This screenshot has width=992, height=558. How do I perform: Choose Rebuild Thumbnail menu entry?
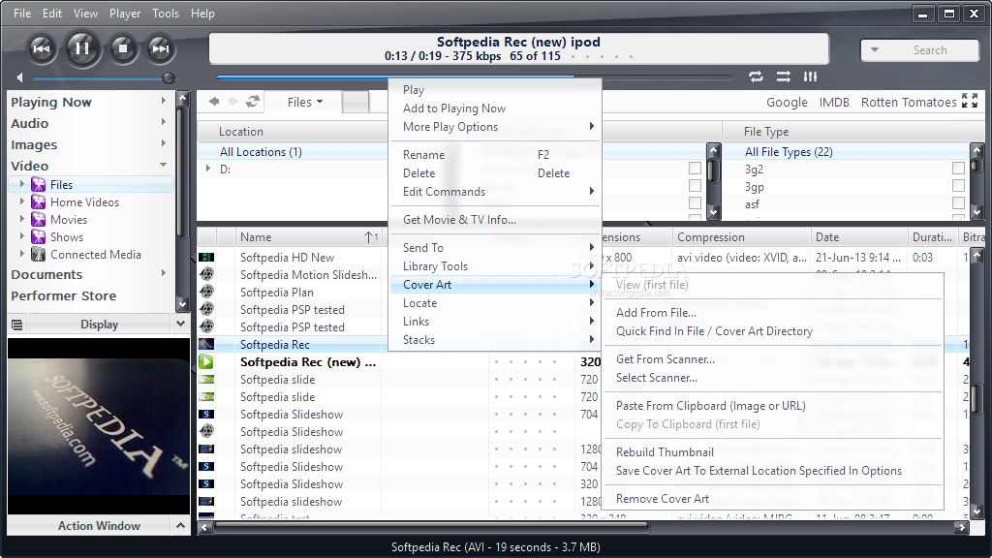click(665, 452)
